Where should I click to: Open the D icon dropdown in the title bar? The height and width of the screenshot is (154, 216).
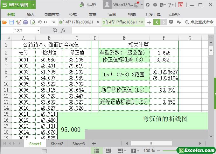coord(163,5)
